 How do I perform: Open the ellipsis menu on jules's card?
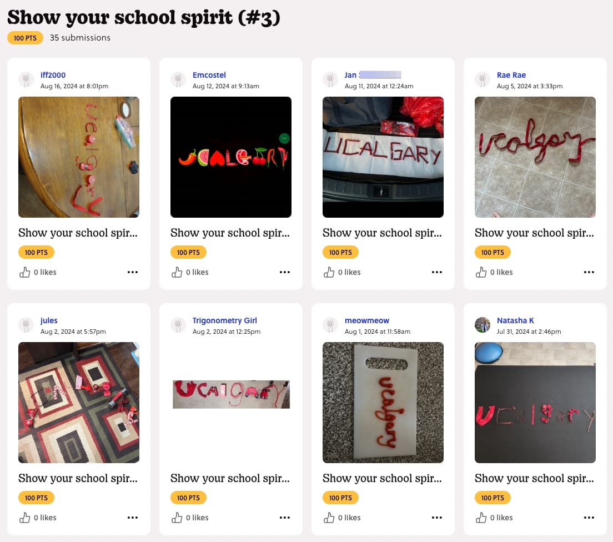(x=133, y=518)
